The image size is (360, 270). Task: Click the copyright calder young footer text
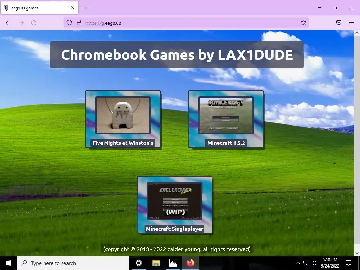point(177,249)
